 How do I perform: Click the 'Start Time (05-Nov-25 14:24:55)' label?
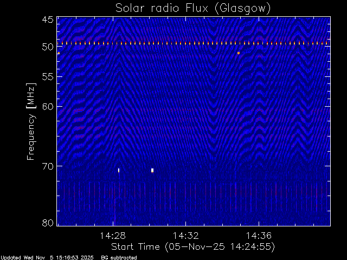[193, 247]
